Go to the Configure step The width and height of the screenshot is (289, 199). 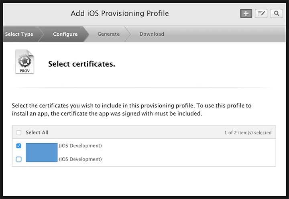pos(65,34)
